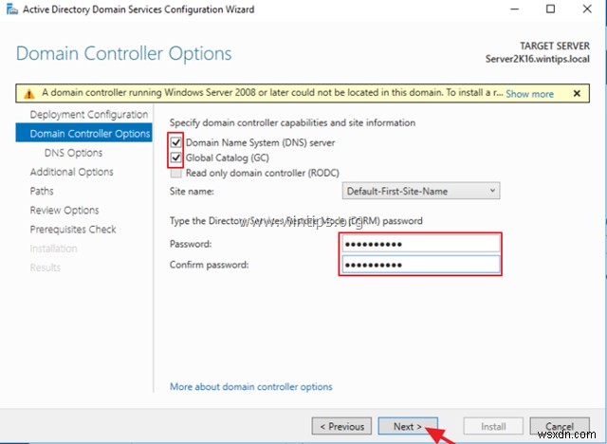The height and width of the screenshot is (444, 607).
Task: Expand the Site name dropdown
Action: coord(421,191)
